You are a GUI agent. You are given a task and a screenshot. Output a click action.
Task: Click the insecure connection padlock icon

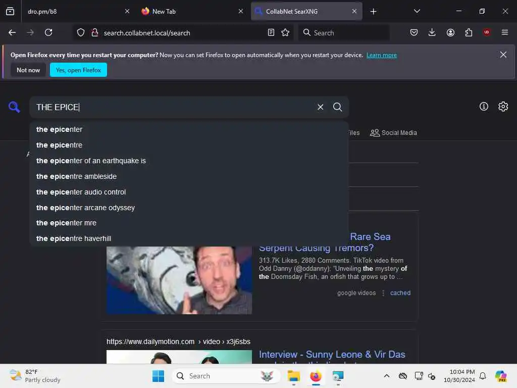pos(94,33)
